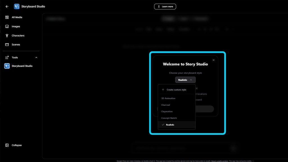Click the Storyboard Studio logo in the header
Image resolution: width=288 pixels, height=162 pixels.
[17, 6]
